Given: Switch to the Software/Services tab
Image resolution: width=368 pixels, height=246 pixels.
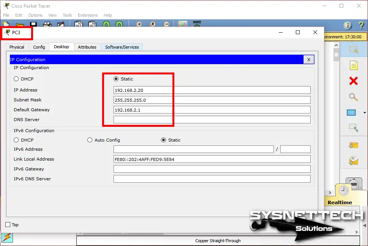Looking at the screenshot, I should coord(122,47).
